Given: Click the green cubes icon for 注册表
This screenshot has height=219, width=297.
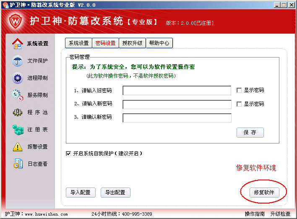Looking at the screenshot, I should [18, 130].
